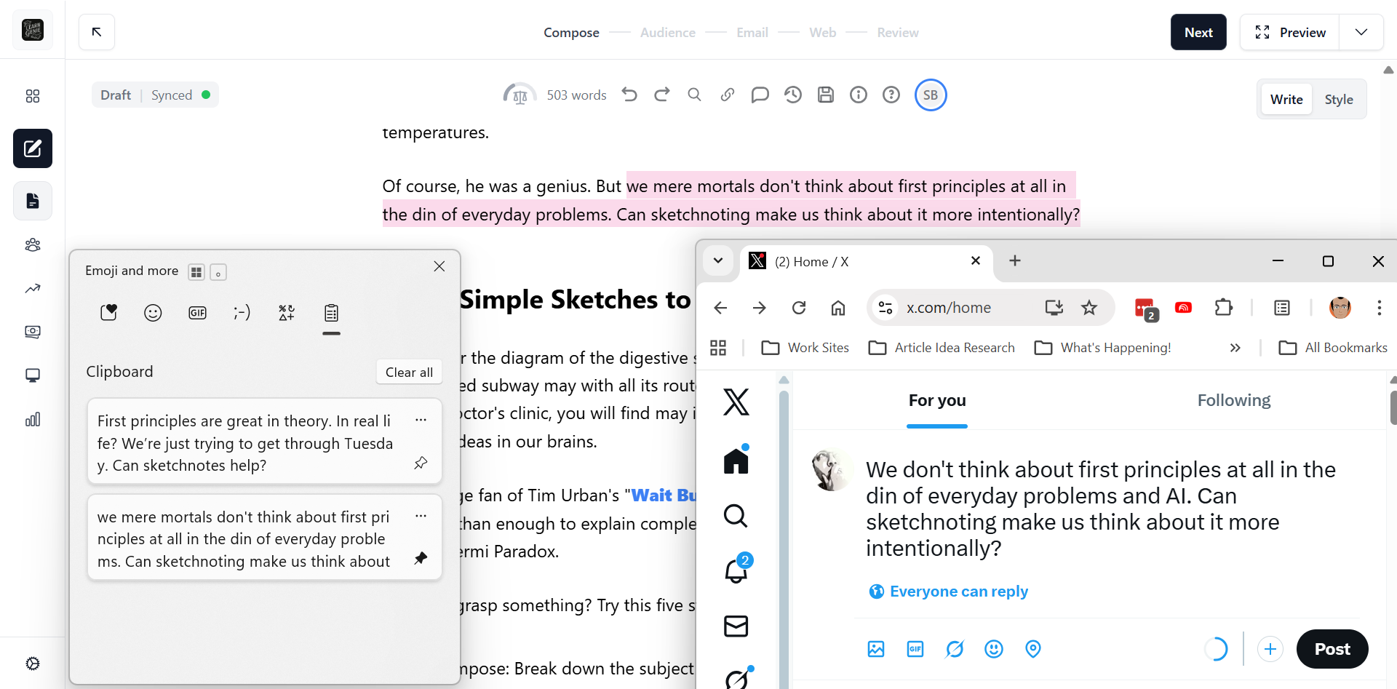The image size is (1397, 689).
Task: Select kaomoji tab in emoji panel
Action: coord(242,313)
